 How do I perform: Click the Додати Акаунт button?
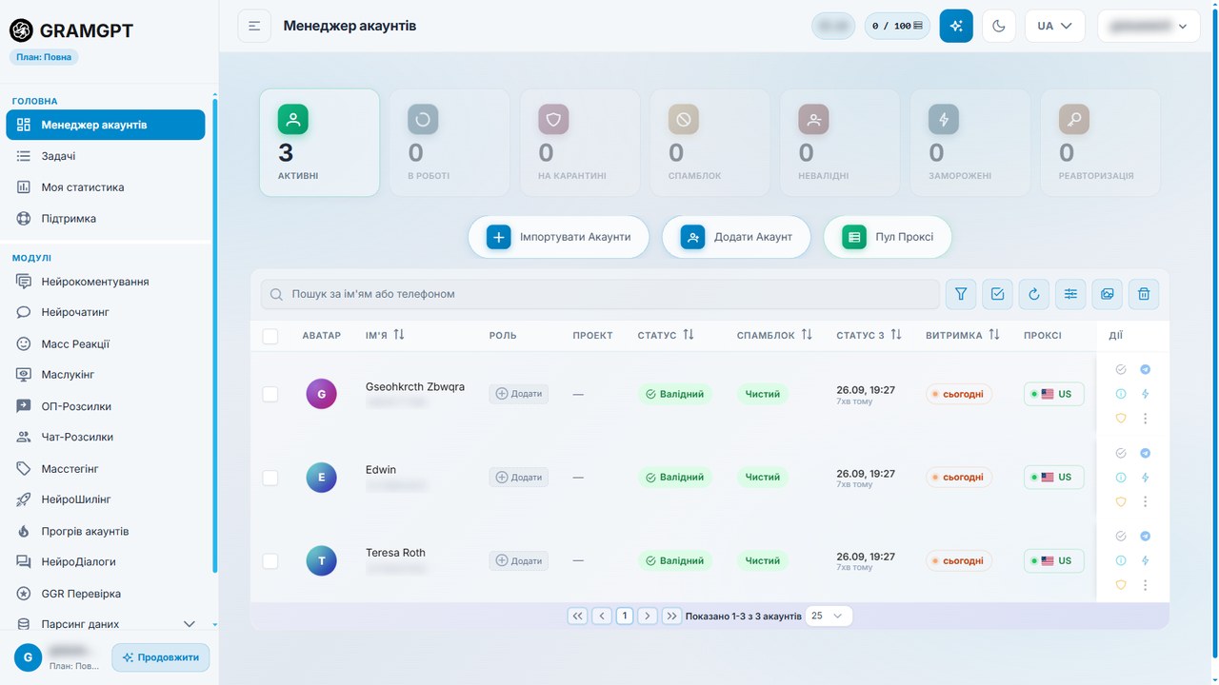point(736,237)
